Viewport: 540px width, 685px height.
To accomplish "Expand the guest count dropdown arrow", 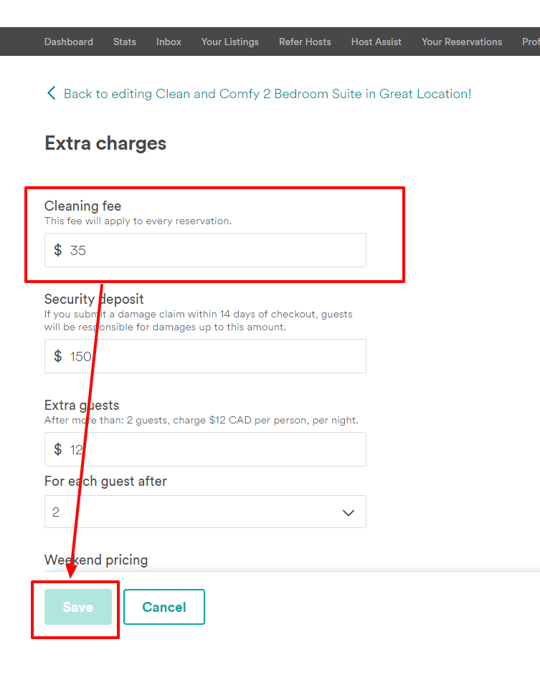I will click(349, 512).
